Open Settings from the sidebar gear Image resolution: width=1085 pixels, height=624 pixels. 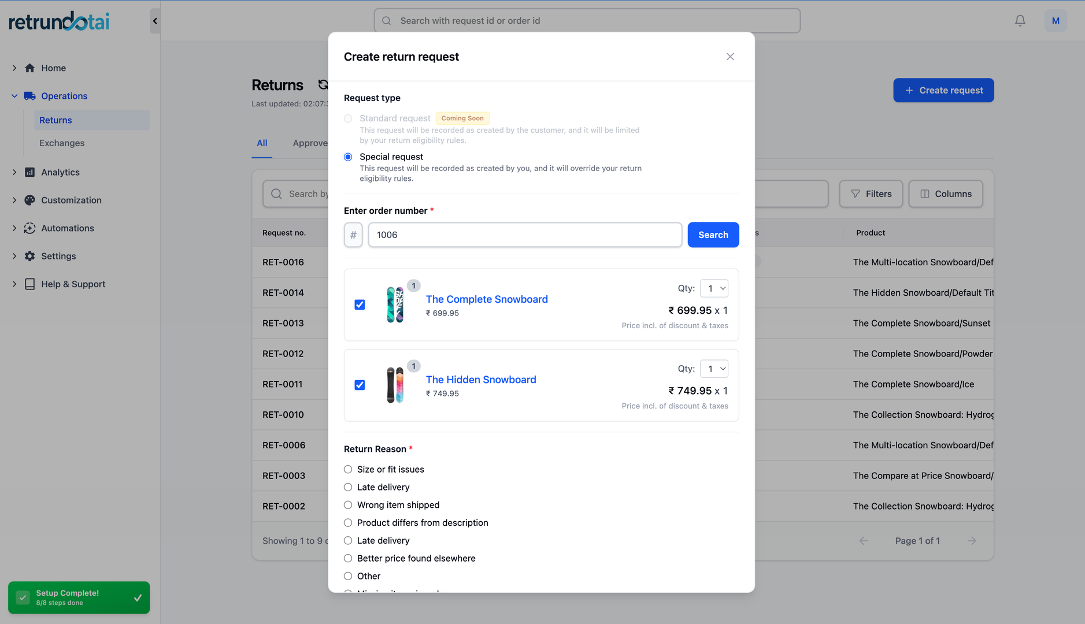(58, 256)
